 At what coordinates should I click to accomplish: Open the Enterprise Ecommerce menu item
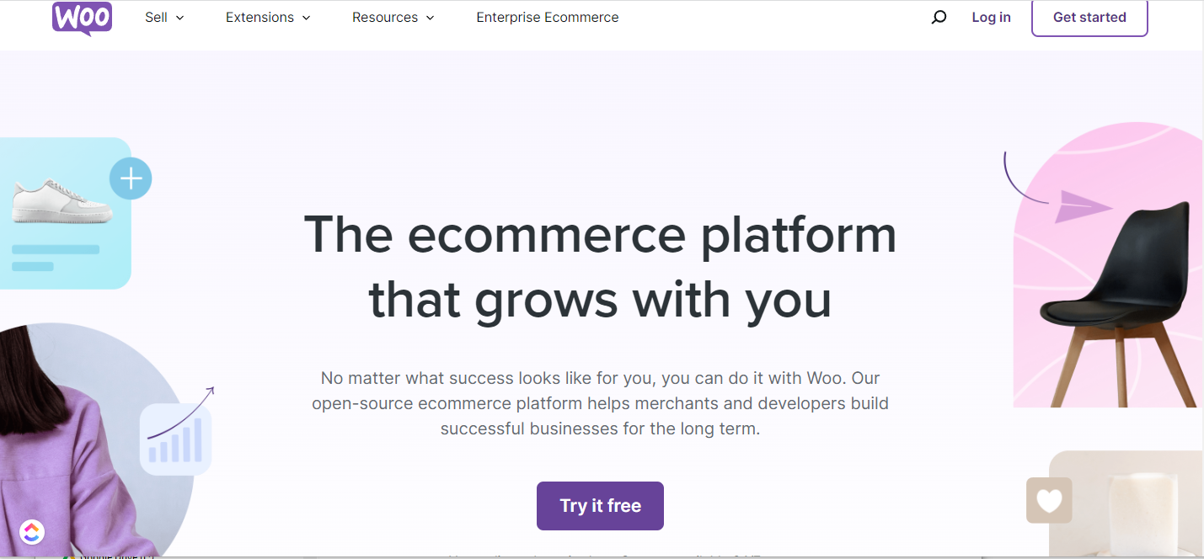tap(547, 17)
